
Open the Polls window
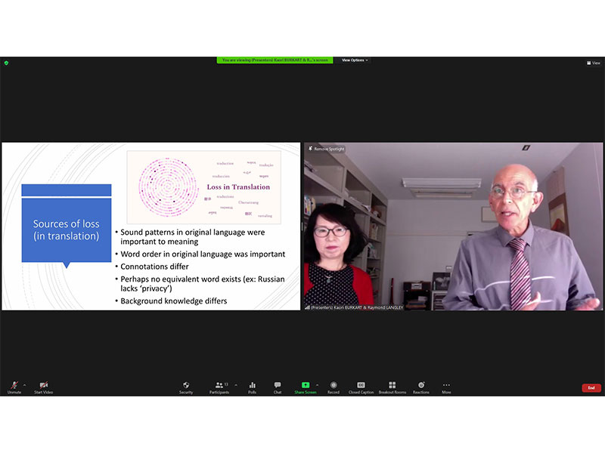click(252, 387)
